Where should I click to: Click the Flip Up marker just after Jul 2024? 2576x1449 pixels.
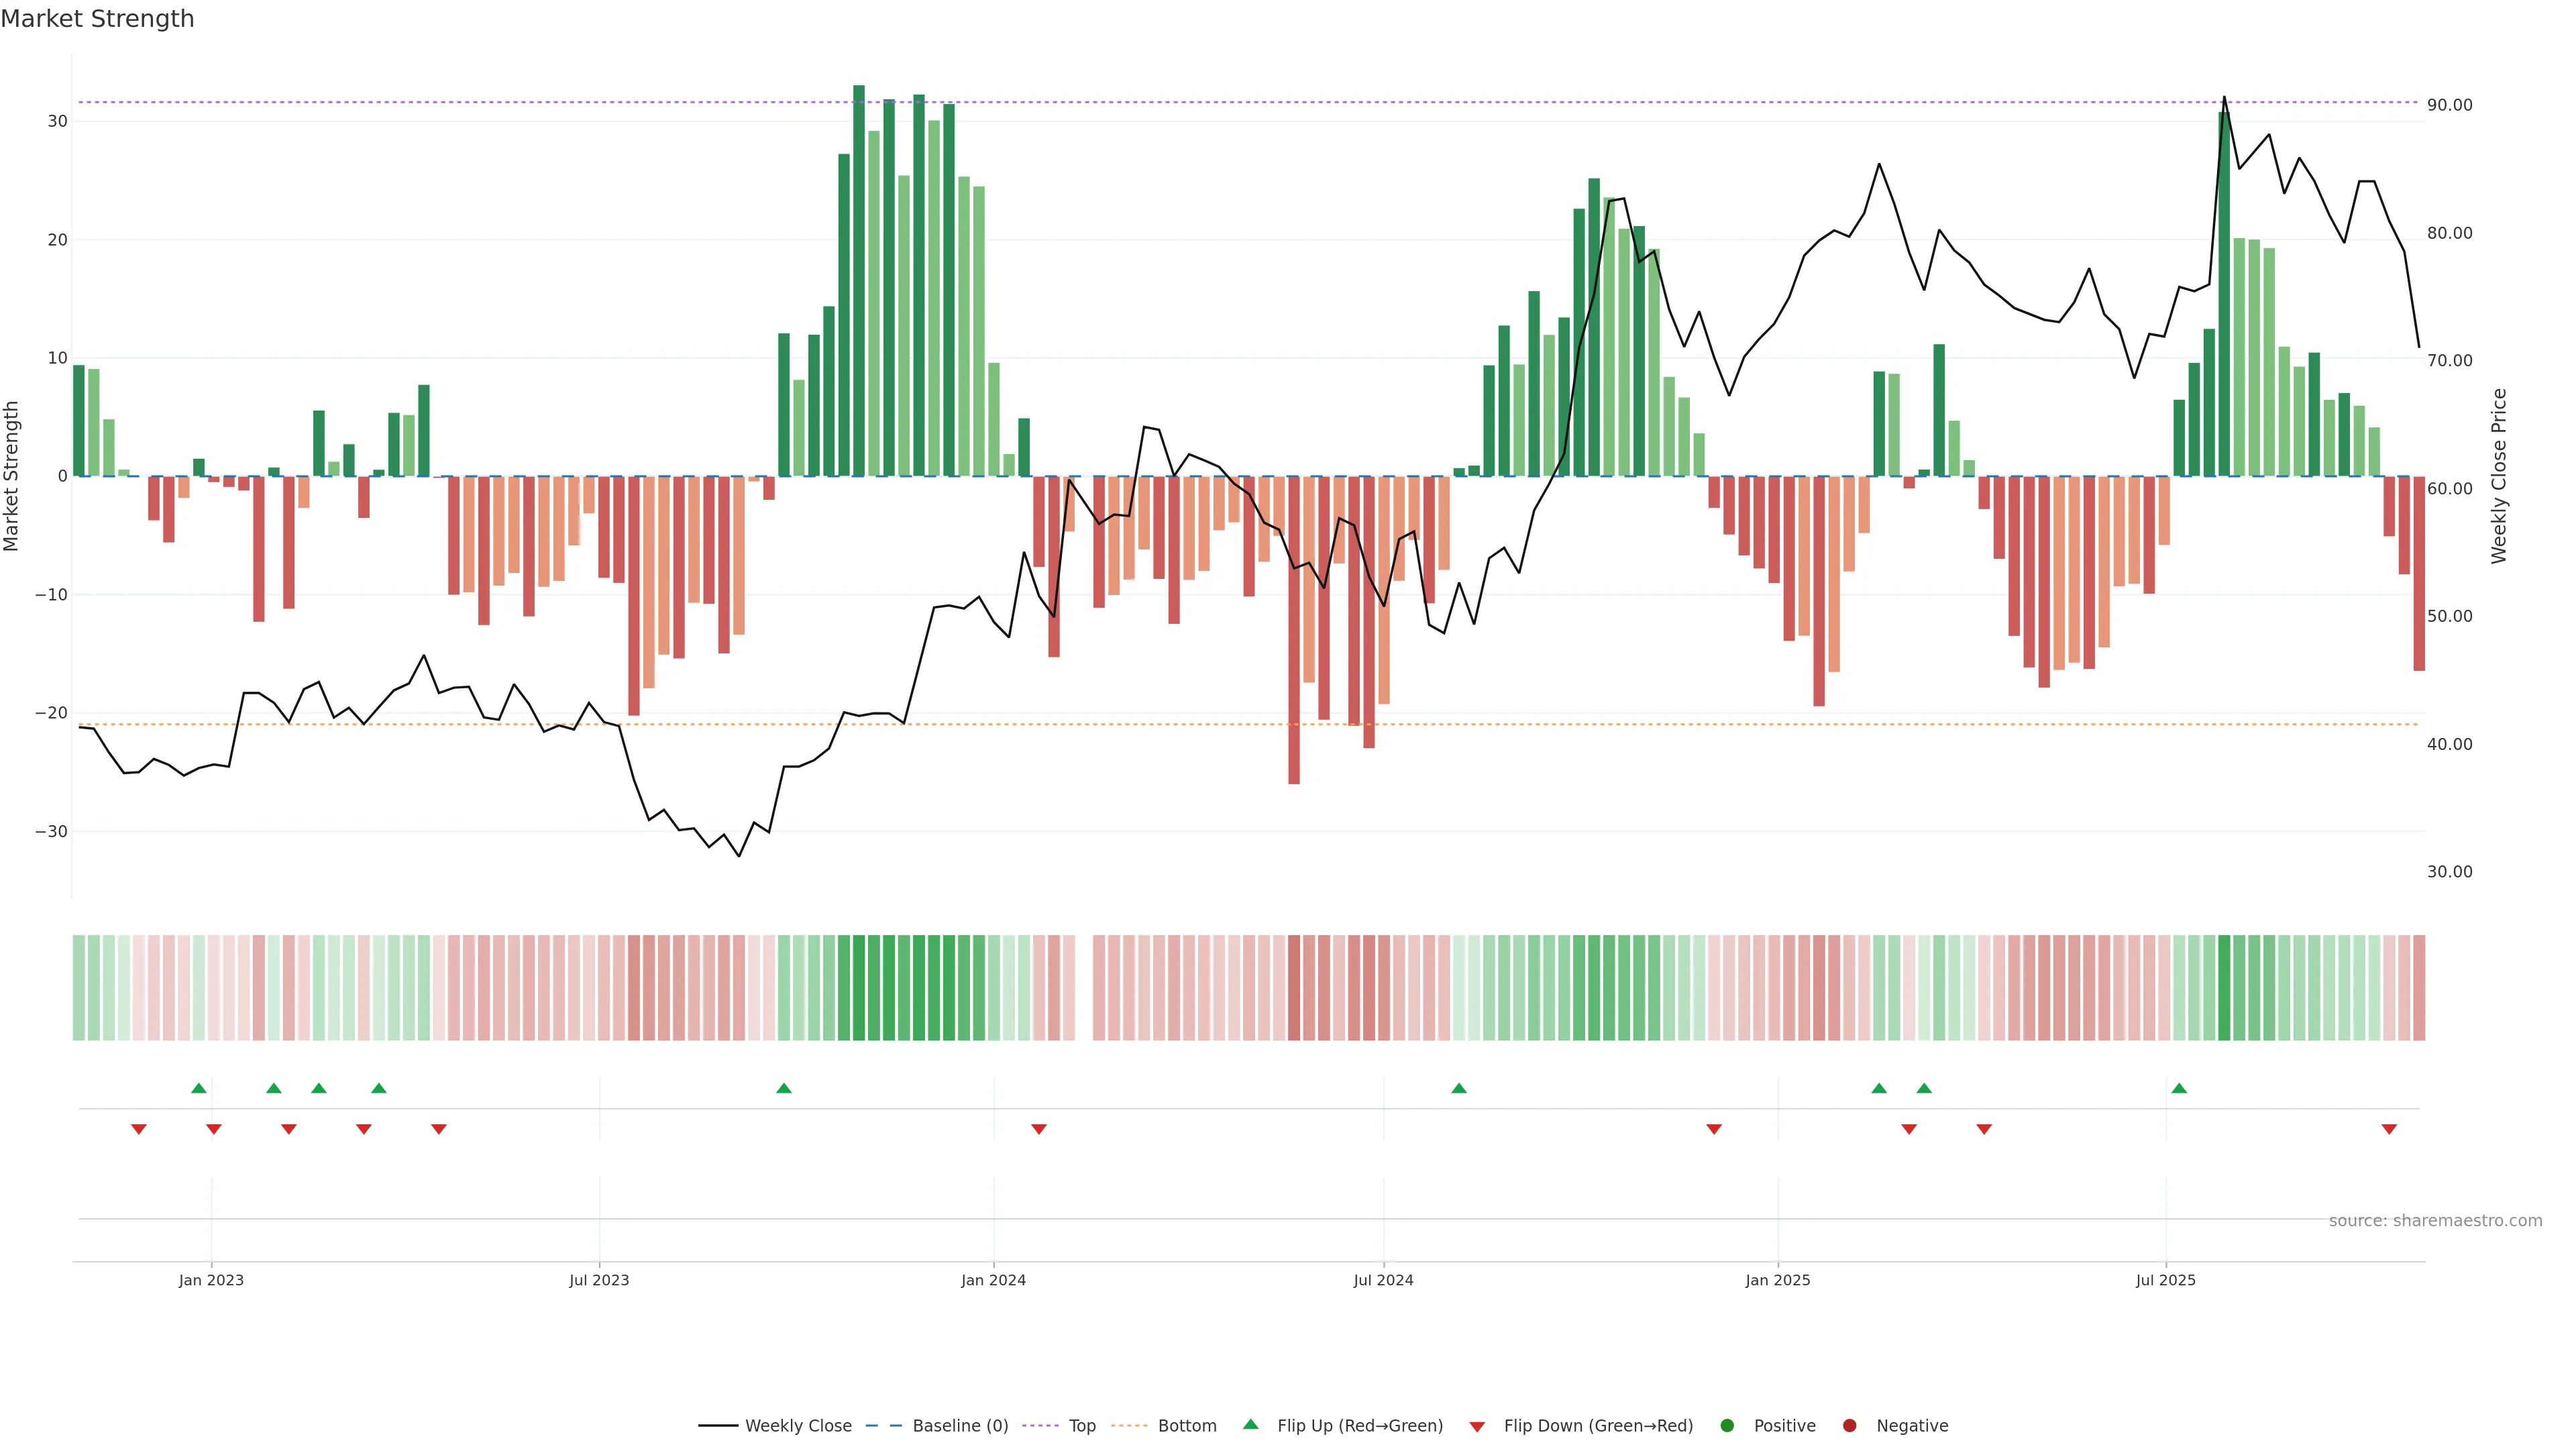pos(1459,1088)
